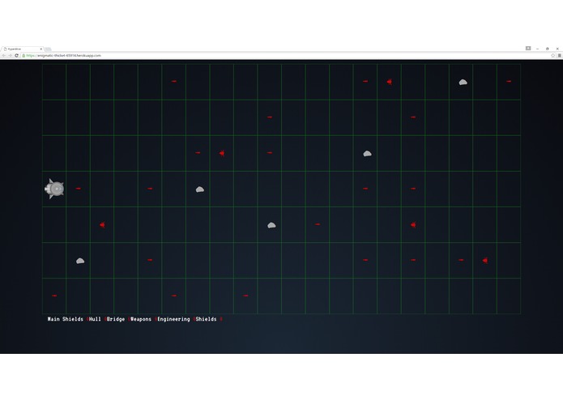Target the enemy ship in the sixth grid row

coord(485,261)
